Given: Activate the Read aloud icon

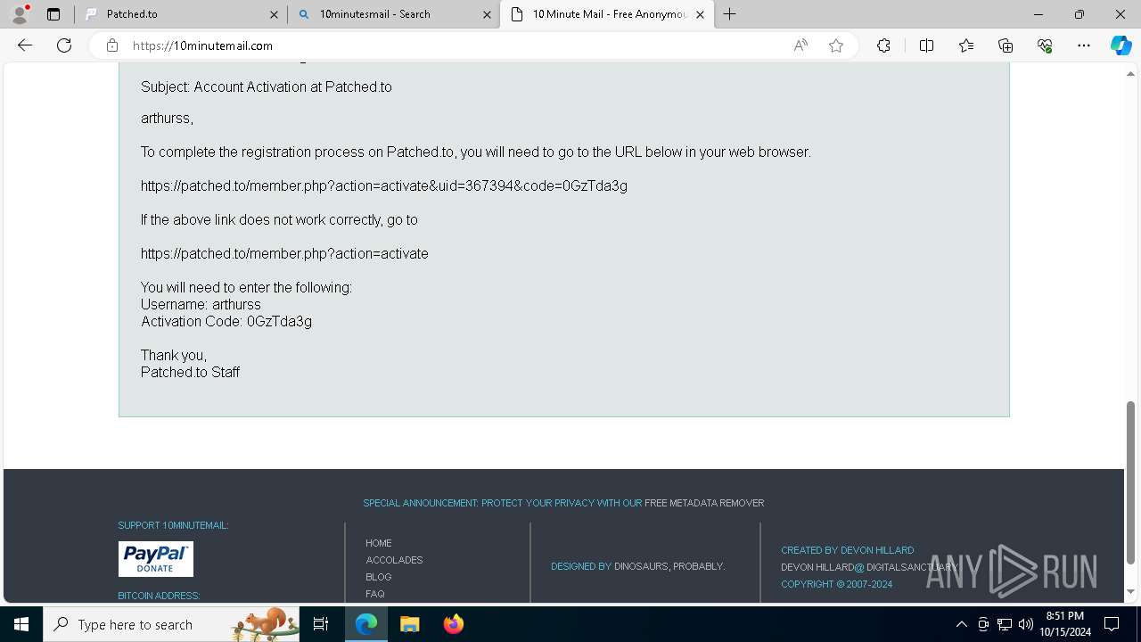Looking at the screenshot, I should [800, 45].
